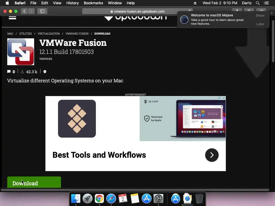The width and height of the screenshot is (275, 206).
Task: Click the Show button on the Mojave notification
Action: tap(260, 15)
